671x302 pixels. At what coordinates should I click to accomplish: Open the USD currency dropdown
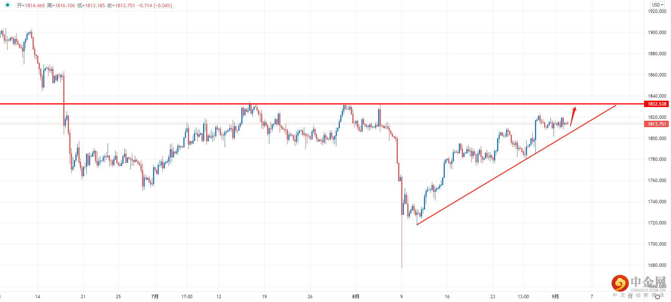(x=657, y=5)
